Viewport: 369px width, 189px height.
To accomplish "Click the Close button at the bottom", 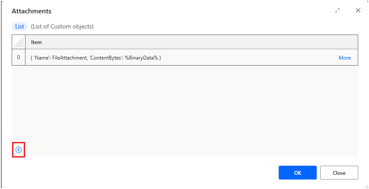I will (339, 173).
